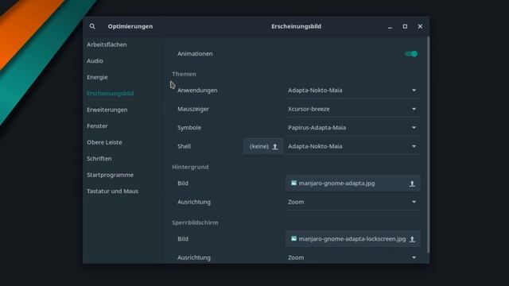The width and height of the screenshot is (509, 286).
Task: Click the vertical scrollbar of settings panel
Action: (x=429, y=145)
